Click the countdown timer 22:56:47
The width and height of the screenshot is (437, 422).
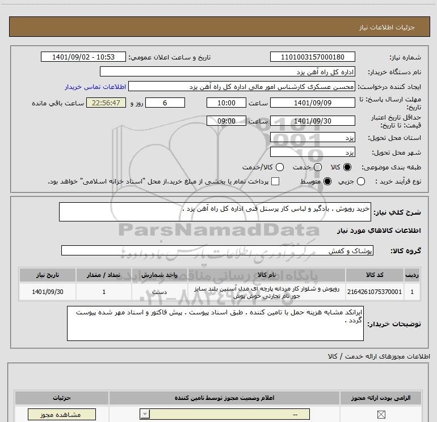106,103
